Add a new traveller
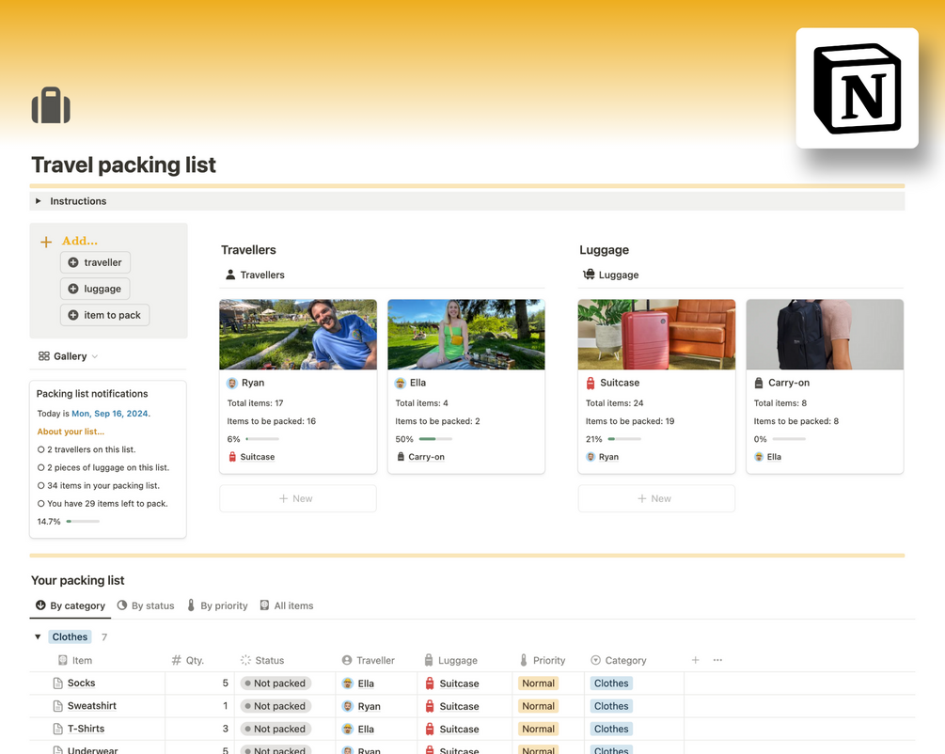The width and height of the screenshot is (945, 754). tap(95, 262)
